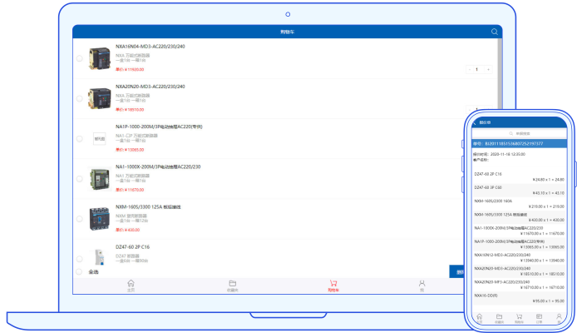Click the quantity field of NXA16N04-MD3 item
Viewport: 577px width, 333px height.
tap(479, 69)
